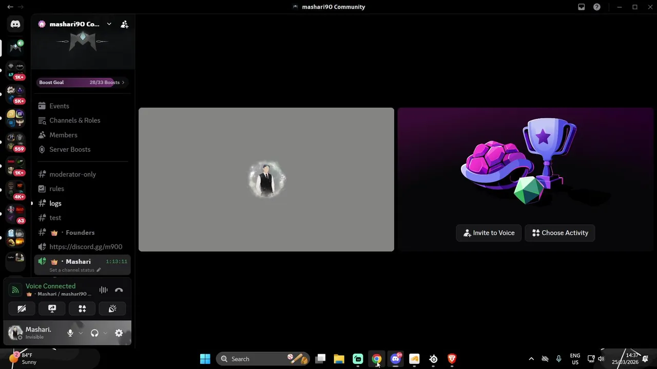
Task: Open the Discord help icon
Action: pyautogui.click(x=597, y=7)
